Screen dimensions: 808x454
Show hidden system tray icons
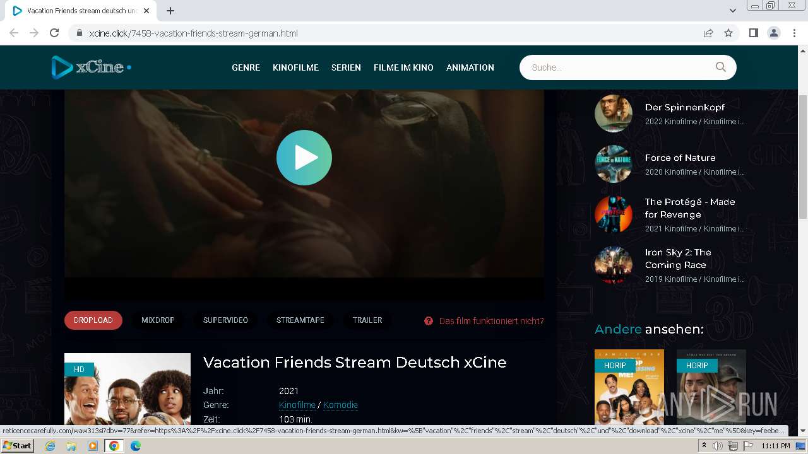click(x=704, y=446)
